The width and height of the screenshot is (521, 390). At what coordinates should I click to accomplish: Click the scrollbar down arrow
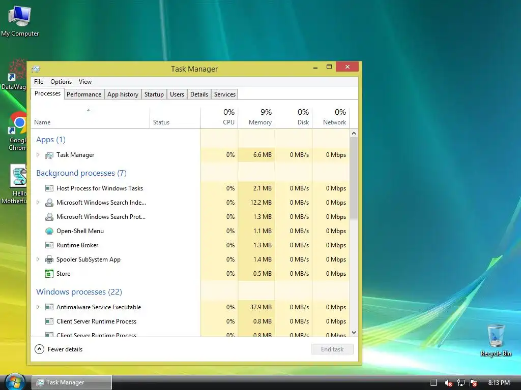point(354,332)
